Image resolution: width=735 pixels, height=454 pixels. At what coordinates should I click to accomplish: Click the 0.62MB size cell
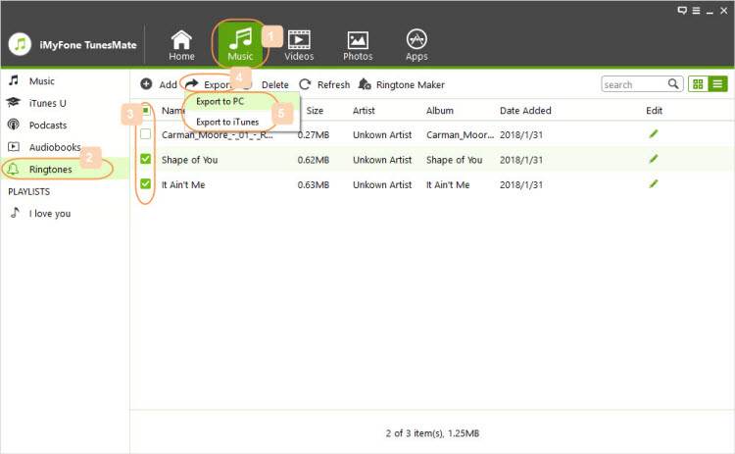coord(314,160)
